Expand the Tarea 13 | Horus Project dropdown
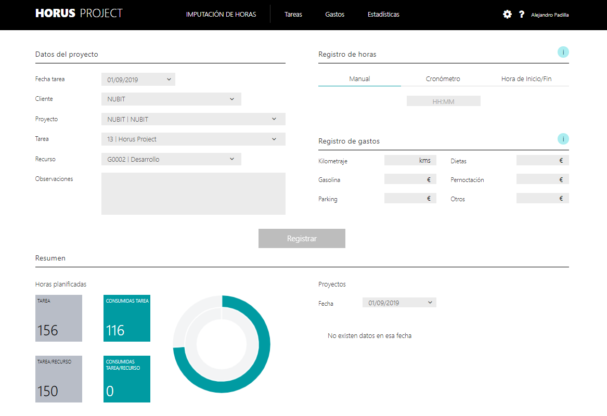Screen dimensions: 607x416 193,139
